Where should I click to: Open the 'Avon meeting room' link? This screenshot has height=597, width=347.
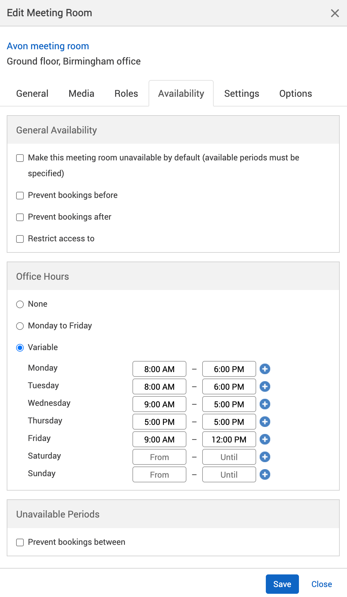click(48, 46)
